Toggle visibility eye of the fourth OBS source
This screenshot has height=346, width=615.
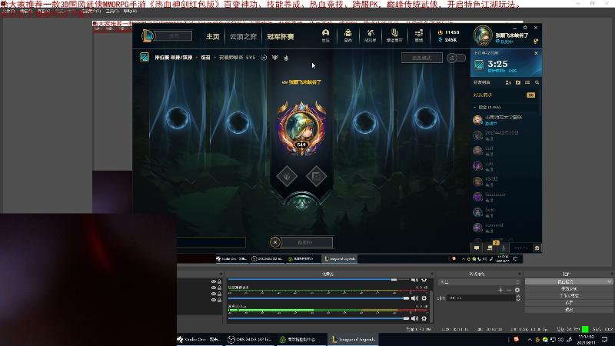[214, 300]
